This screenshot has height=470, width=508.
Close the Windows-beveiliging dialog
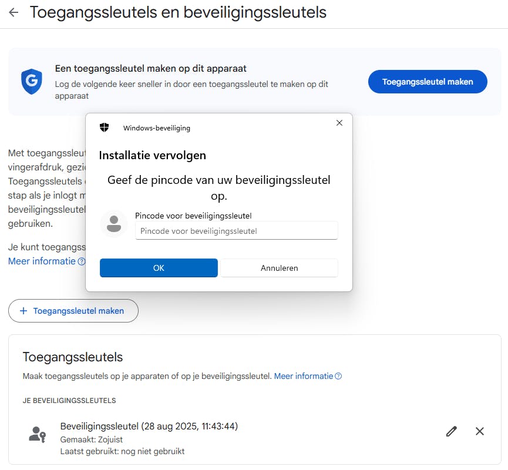tap(339, 123)
